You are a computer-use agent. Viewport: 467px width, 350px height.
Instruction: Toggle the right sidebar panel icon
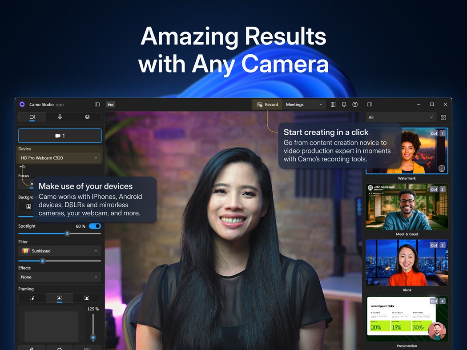click(370, 105)
